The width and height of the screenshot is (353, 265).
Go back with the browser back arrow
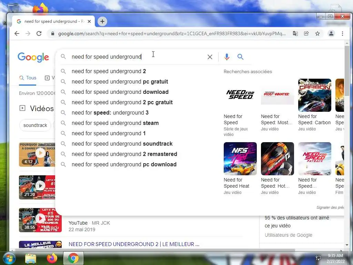[x=17, y=33]
